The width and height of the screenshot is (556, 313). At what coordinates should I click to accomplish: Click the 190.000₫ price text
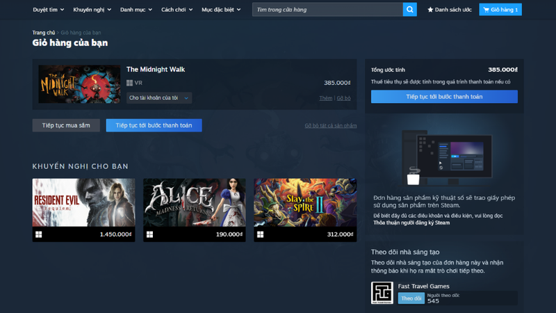(x=229, y=234)
